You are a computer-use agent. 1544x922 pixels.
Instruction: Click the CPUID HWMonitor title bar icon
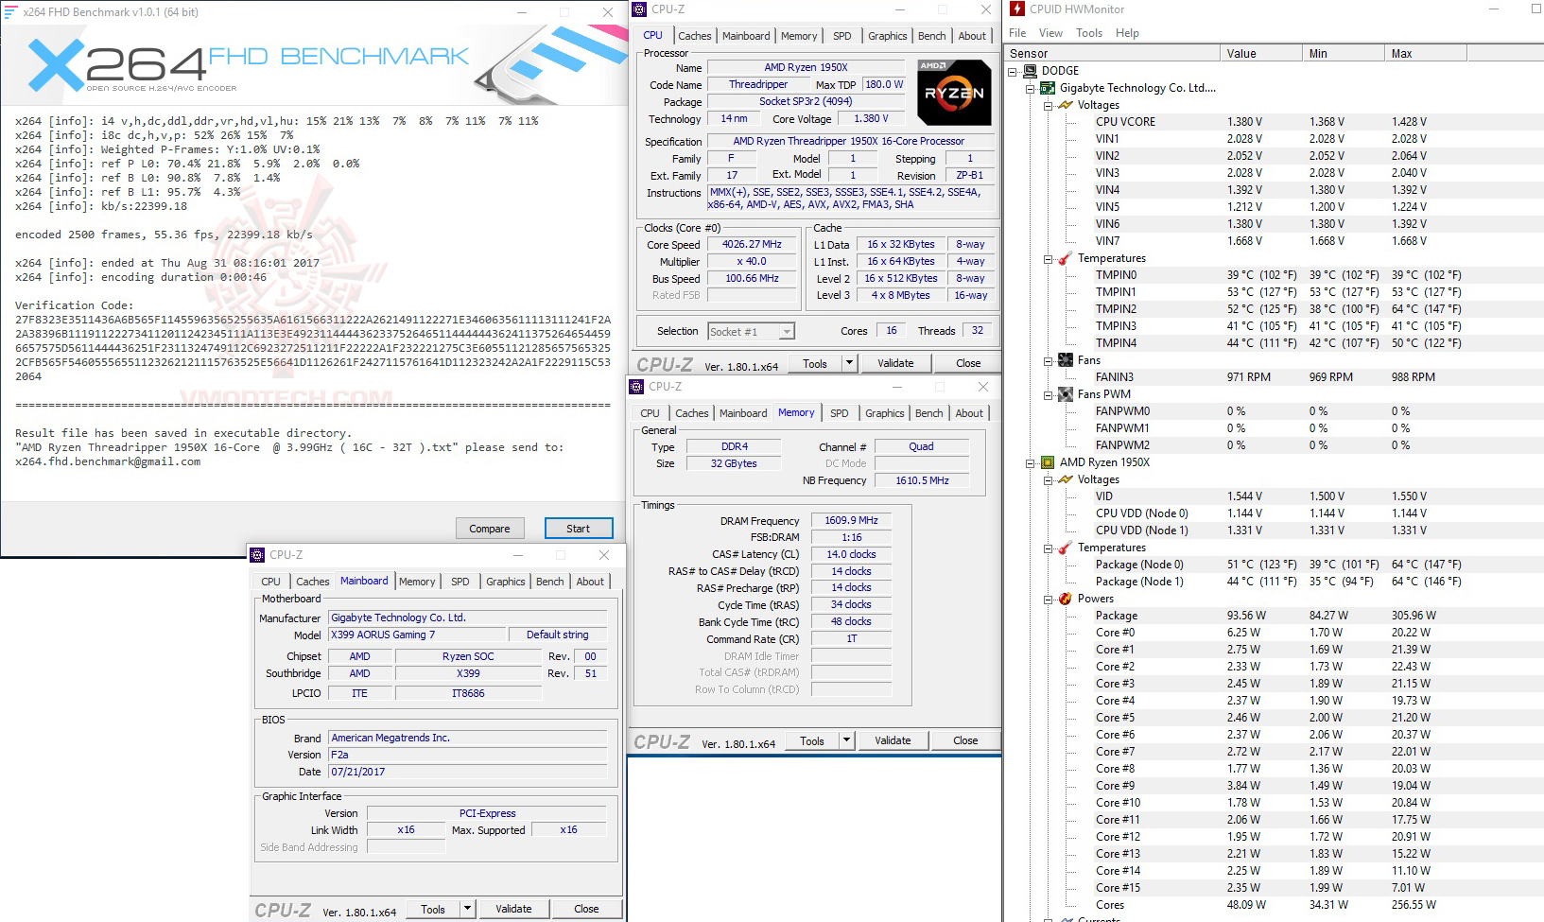coord(1016,9)
